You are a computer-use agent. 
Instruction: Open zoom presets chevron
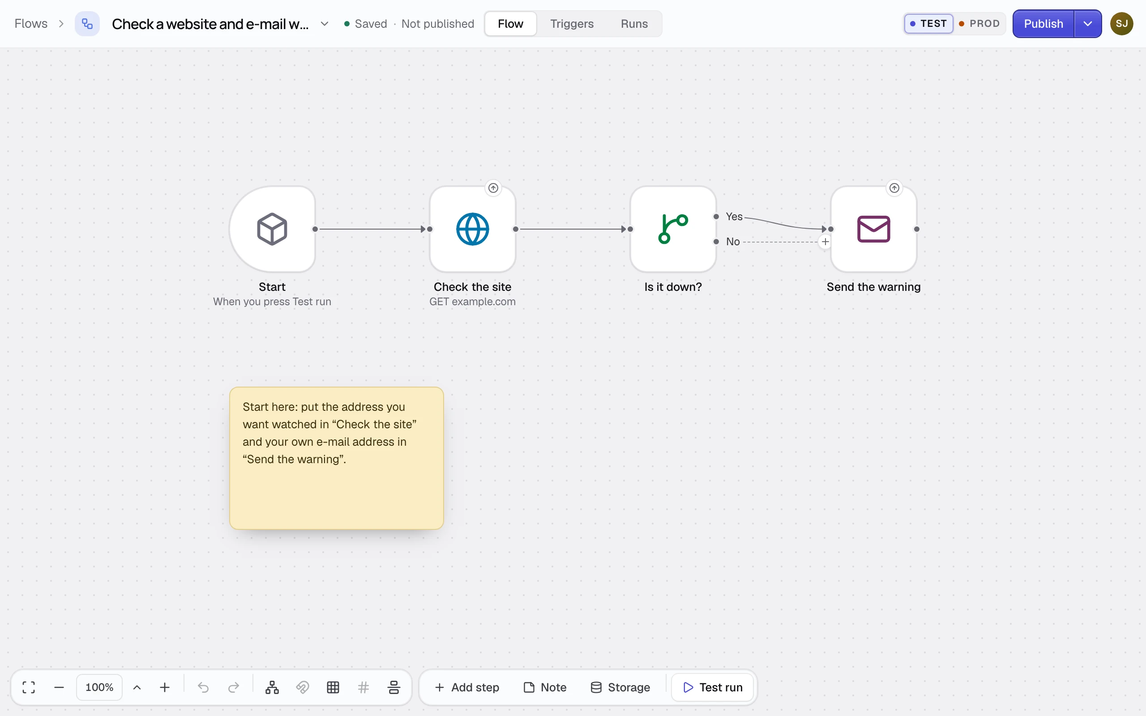click(137, 687)
